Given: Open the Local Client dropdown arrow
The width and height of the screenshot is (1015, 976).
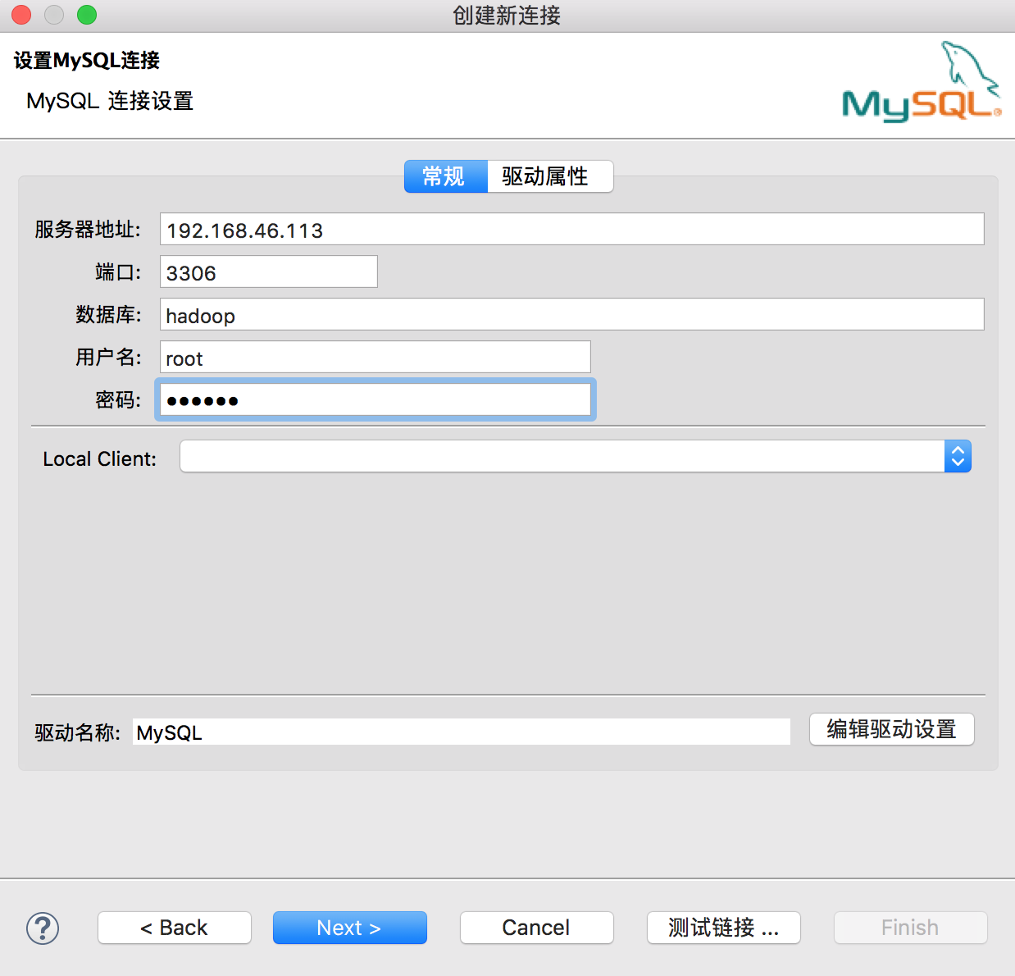Looking at the screenshot, I should point(958,456).
